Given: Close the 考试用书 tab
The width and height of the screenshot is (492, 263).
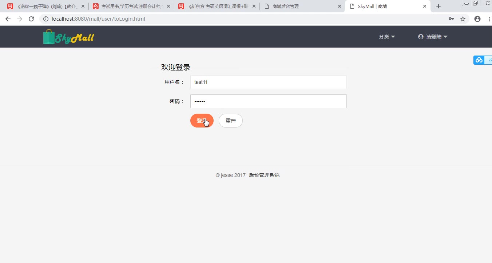Looking at the screenshot, I should pos(168,6).
